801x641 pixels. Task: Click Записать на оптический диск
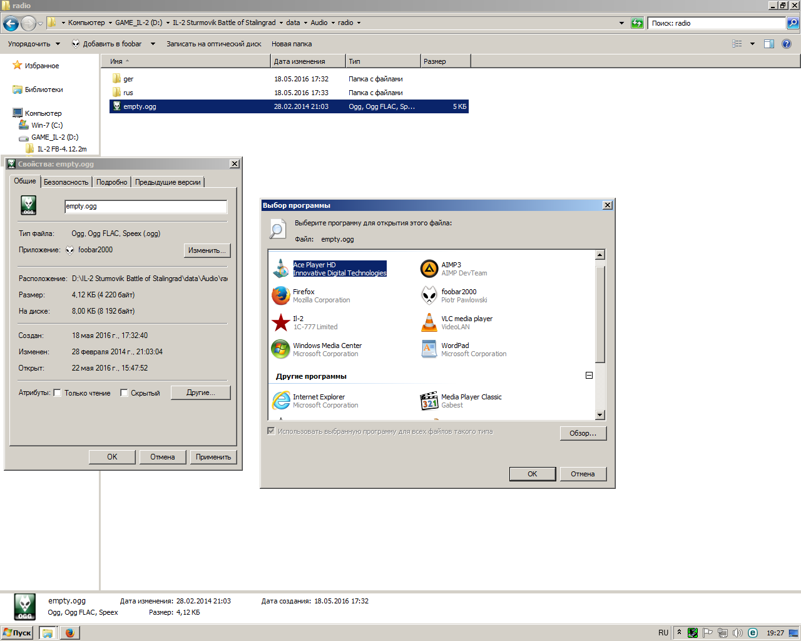pos(214,44)
